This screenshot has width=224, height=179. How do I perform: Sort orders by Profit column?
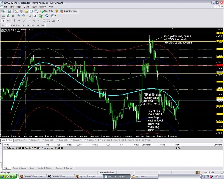(177, 145)
